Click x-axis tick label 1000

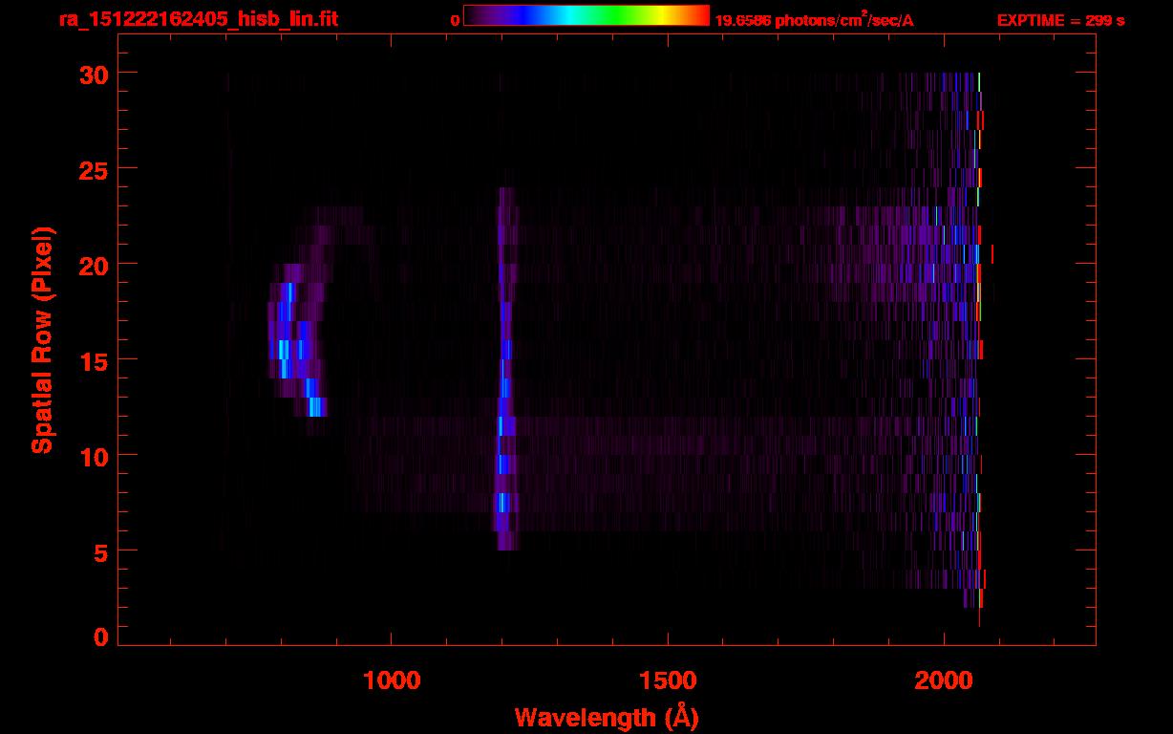click(391, 680)
